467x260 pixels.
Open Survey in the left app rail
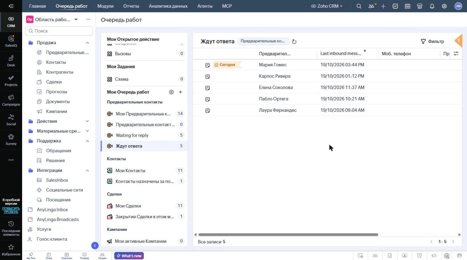tap(11, 140)
